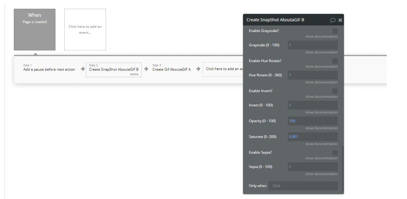This screenshot has height=199, width=407.
Task: Focus the Invert (0 - 100) input
Action: [x=313, y=105]
